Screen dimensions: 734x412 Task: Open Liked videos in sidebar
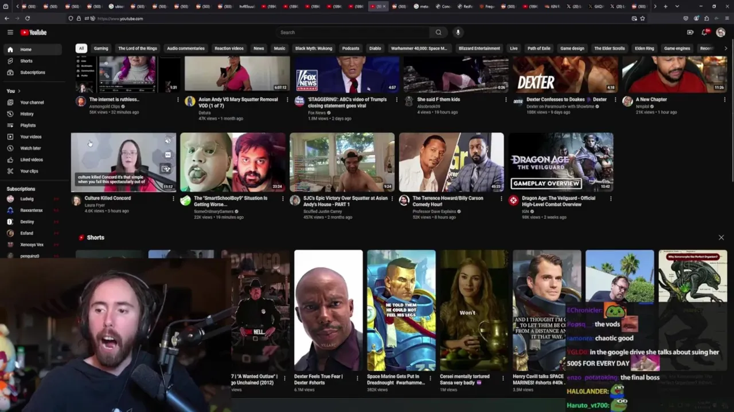pos(33,160)
